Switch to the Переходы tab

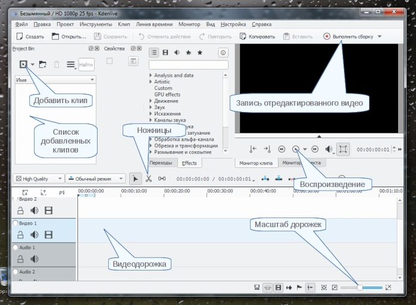pos(161,163)
